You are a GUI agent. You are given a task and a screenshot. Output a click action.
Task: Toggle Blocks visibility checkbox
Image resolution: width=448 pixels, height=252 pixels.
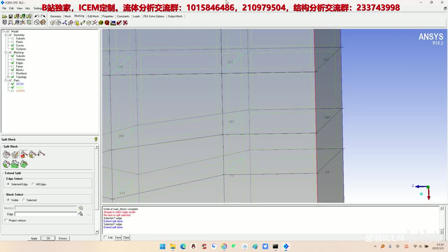(x=13, y=70)
